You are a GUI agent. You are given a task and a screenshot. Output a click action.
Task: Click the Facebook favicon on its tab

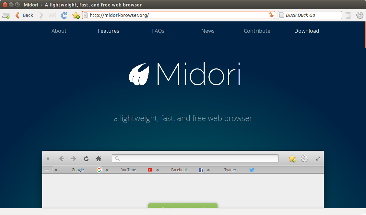pos(201,170)
